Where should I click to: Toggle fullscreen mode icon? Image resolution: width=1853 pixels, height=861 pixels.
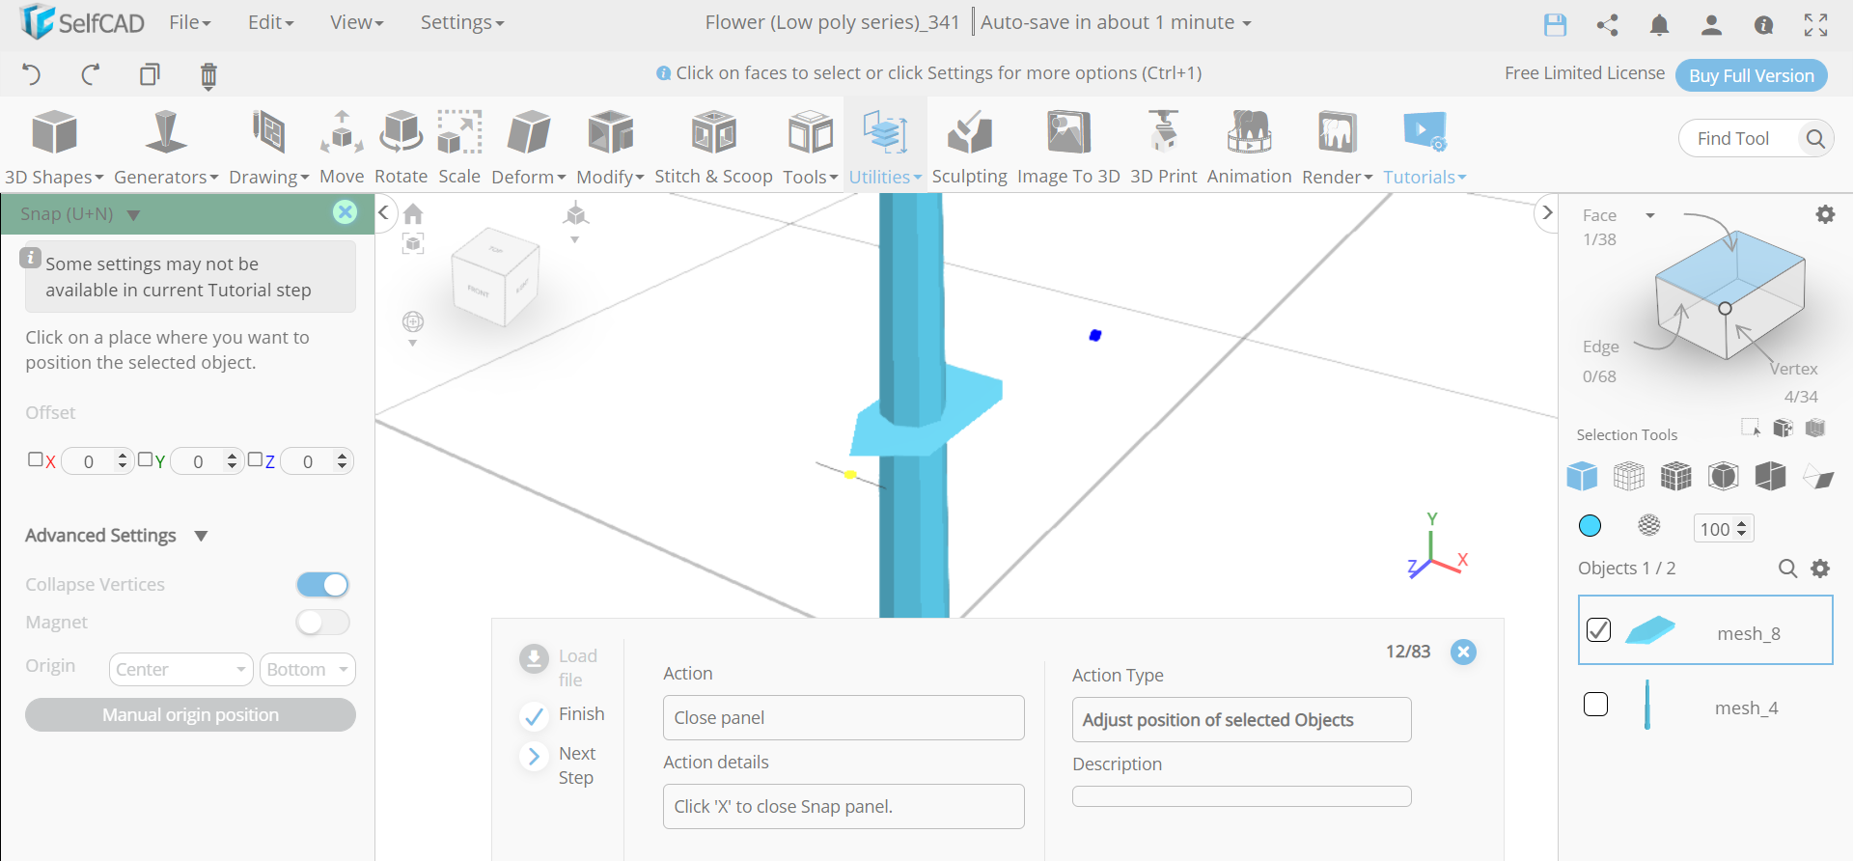[1815, 25]
